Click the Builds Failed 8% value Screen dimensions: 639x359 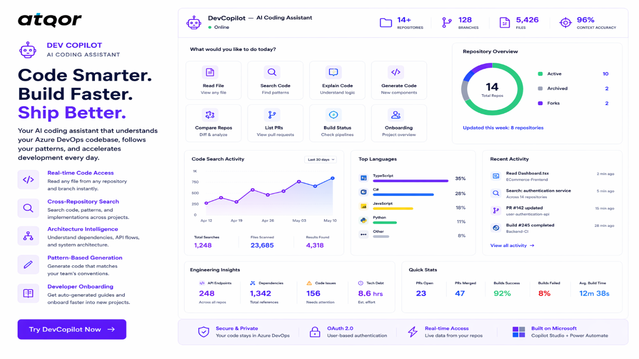(544, 293)
